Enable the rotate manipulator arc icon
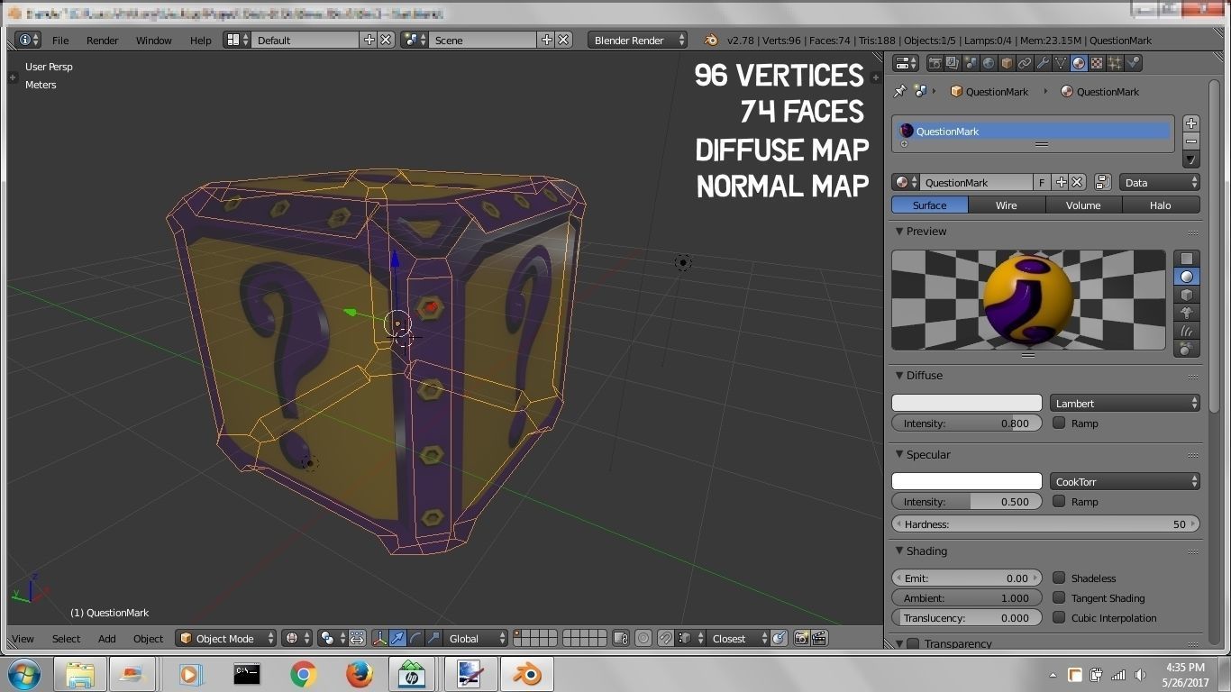This screenshot has width=1231, height=692. coord(415,638)
